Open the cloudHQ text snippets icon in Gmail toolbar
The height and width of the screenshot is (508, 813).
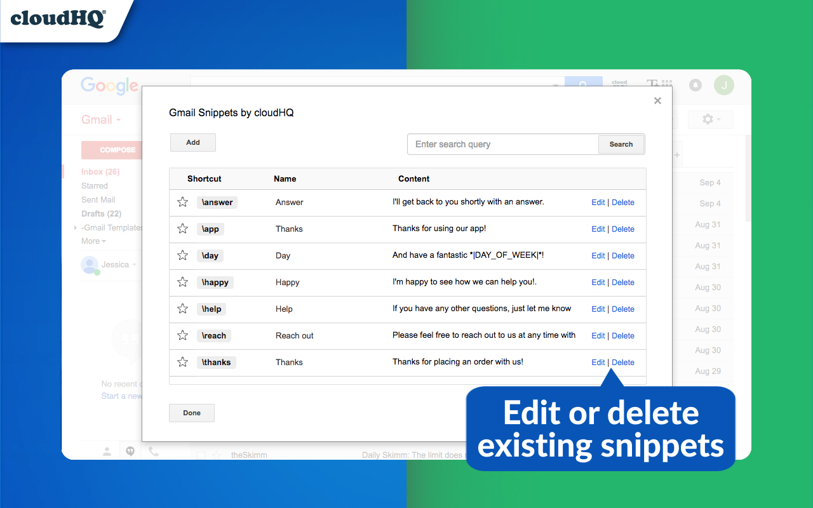[653, 82]
